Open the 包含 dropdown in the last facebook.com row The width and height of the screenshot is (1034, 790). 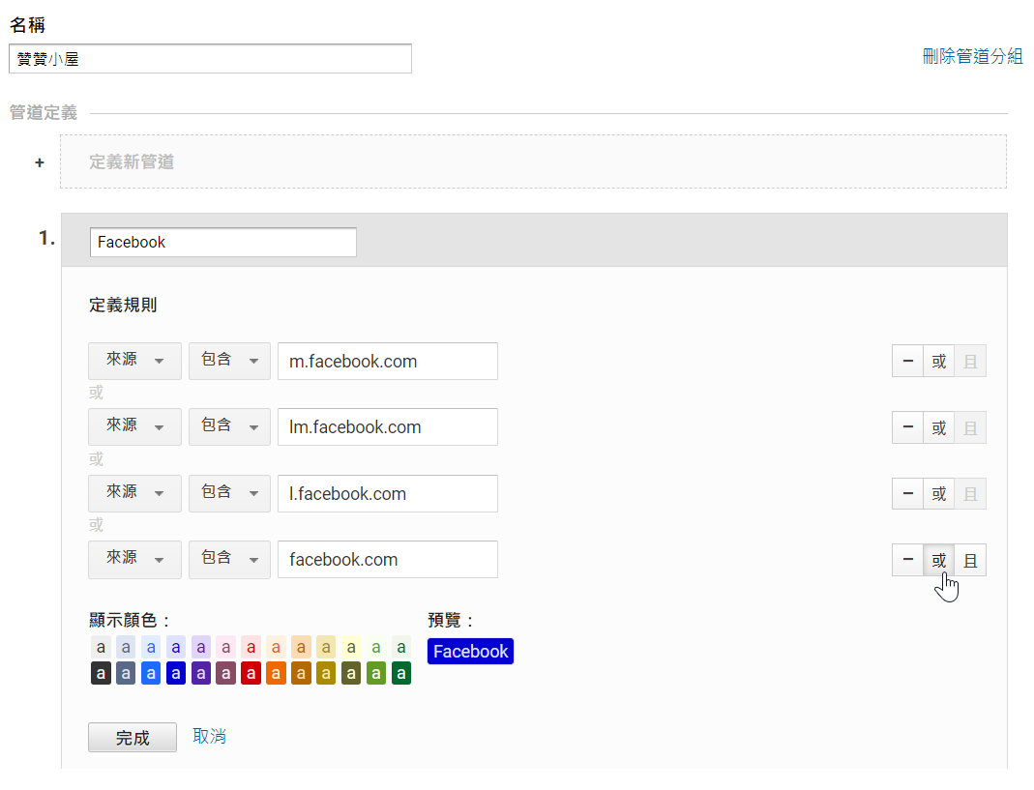229,559
